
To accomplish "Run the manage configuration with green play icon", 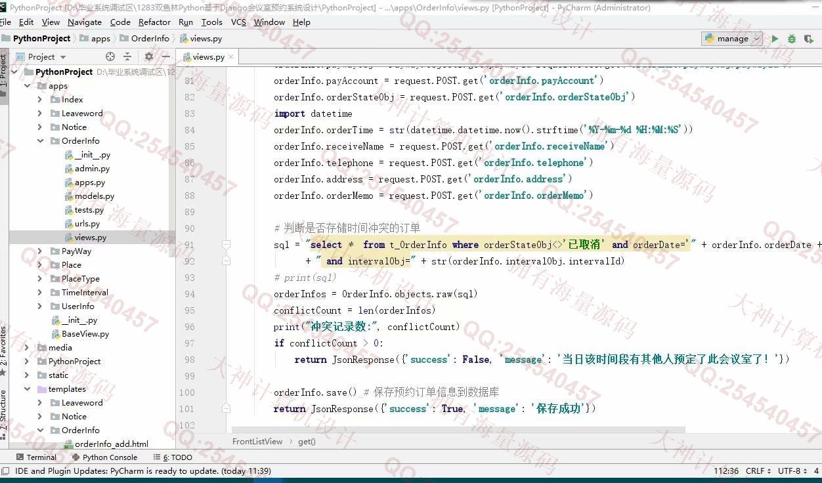I will pos(775,39).
